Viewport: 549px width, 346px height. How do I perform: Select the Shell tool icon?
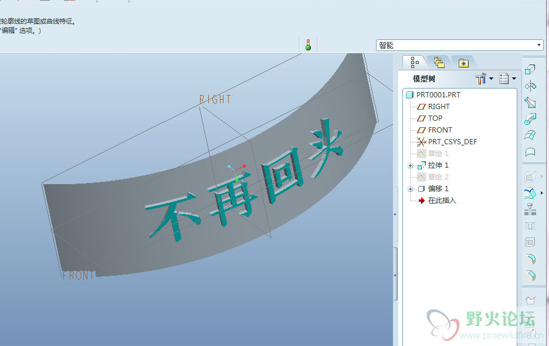pos(530,242)
